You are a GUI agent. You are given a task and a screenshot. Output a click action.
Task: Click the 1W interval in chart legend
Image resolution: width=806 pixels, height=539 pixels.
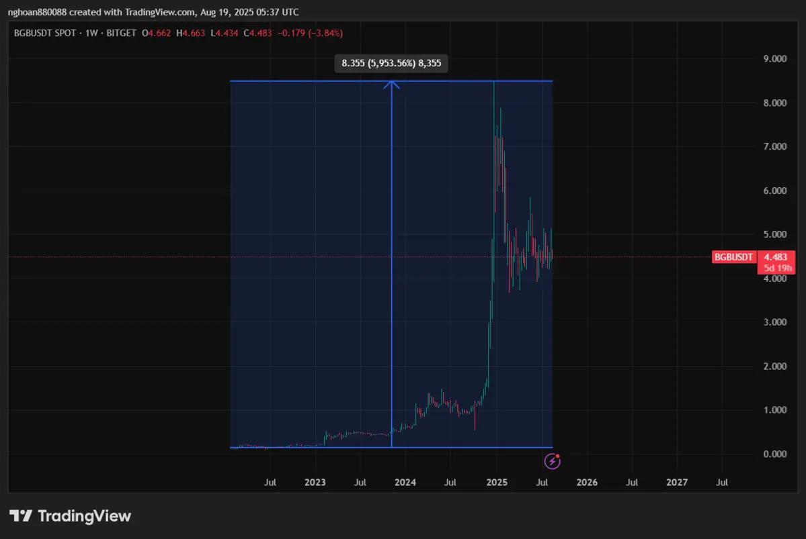pos(91,33)
